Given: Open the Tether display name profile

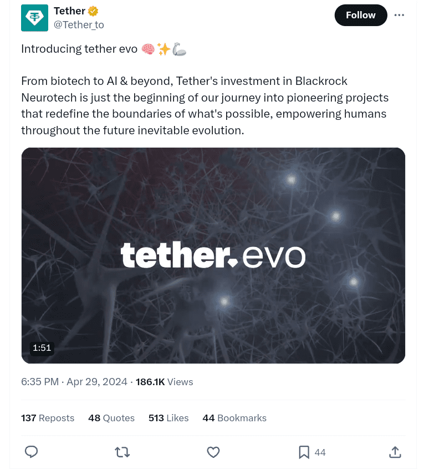Looking at the screenshot, I should pyautogui.click(x=69, y=11).
